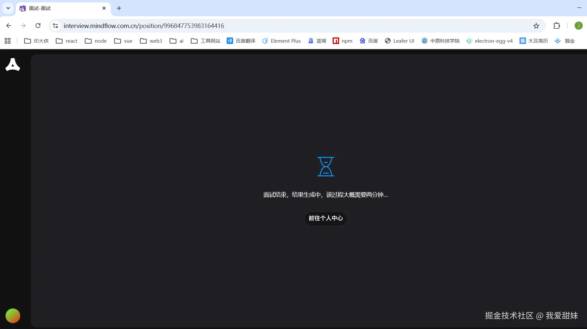
Task: Expand the react bookmarks folder
Action: [x=67, y=41]
